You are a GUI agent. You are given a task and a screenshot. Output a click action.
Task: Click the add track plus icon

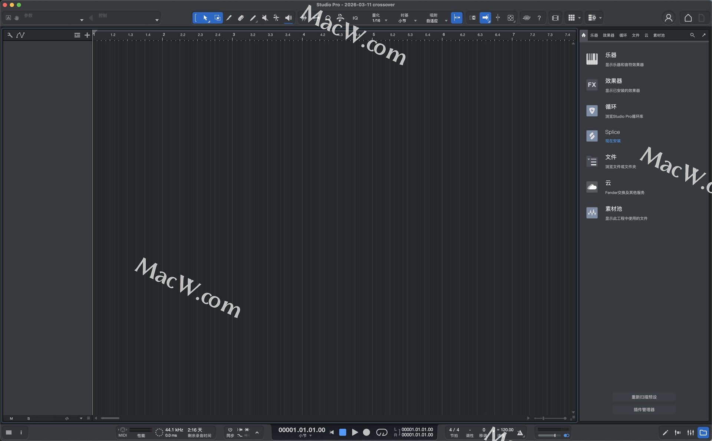pyautogui.click(x=87, y=35)
